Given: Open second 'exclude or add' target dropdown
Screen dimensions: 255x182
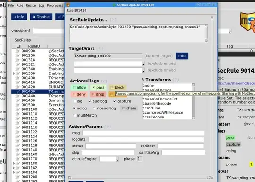Looking at the screenshot, I should [143, 70].
